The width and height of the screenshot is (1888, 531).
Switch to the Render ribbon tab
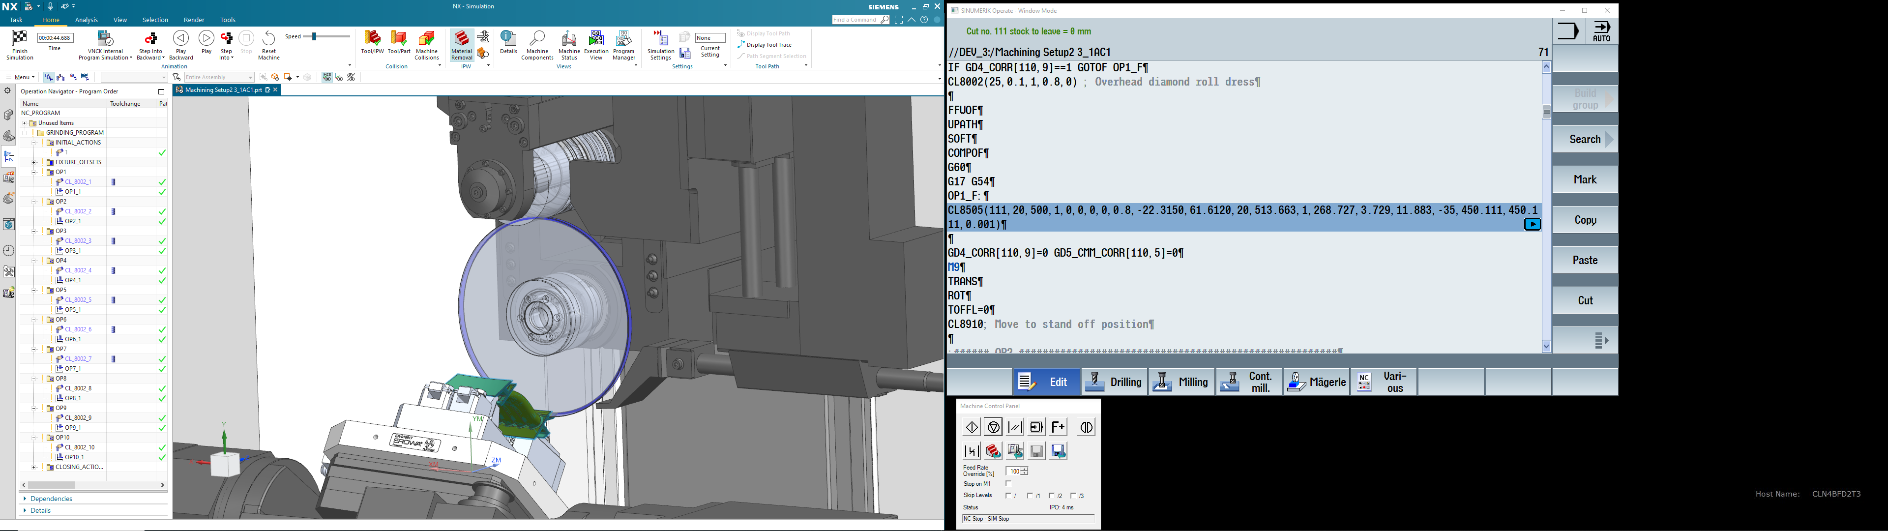click(x=194, y=20)
